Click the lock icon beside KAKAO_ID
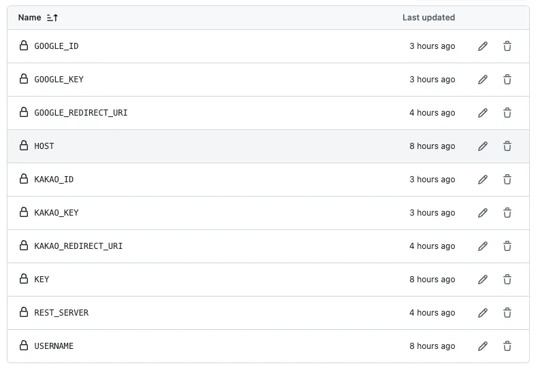 click(x=24, y=180)
